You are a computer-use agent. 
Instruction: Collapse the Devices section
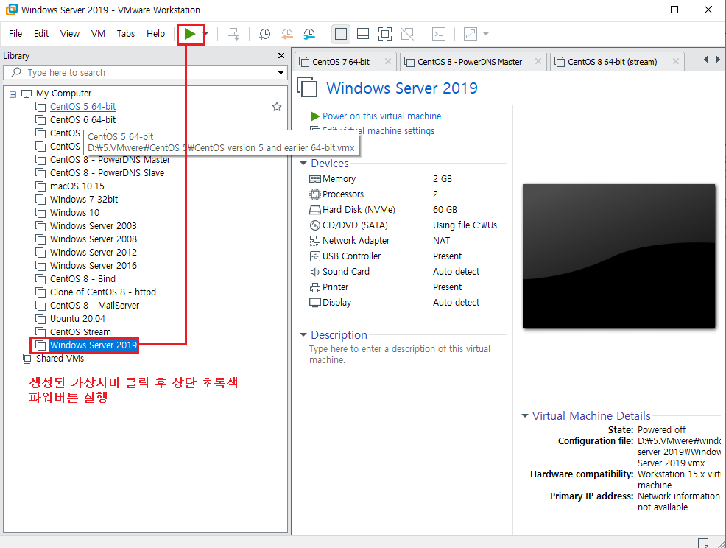point(303,164)
